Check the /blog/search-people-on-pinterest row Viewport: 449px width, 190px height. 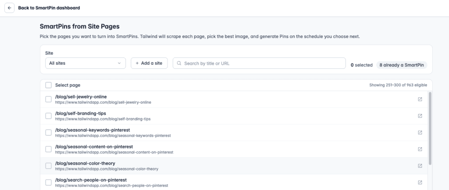coord(48,182)
